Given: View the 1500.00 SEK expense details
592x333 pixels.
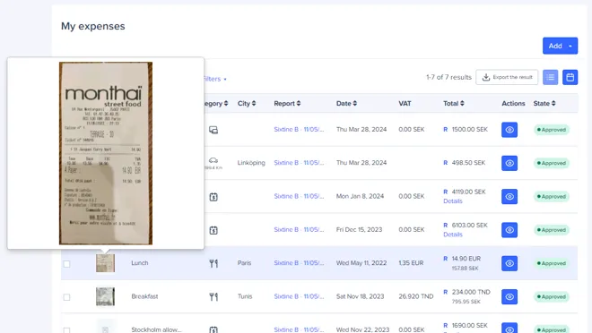Looking at the screenshot, I should pos(509,130).
